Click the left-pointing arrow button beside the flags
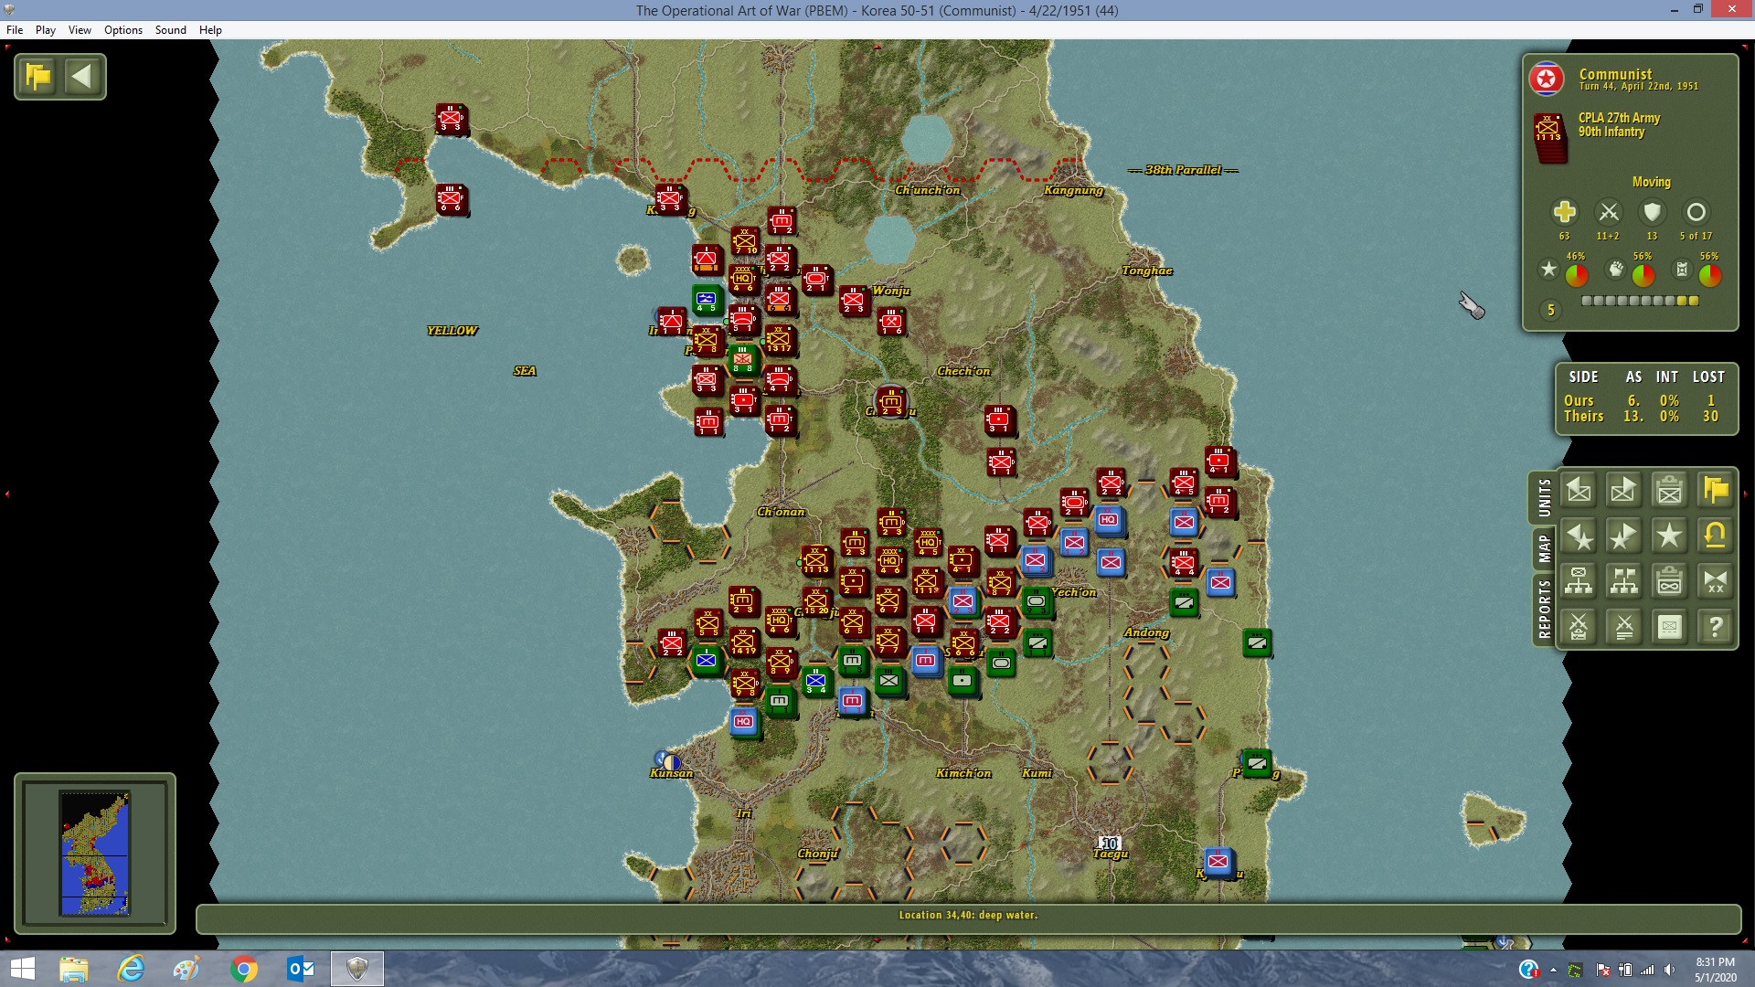The width and height of the screenshot is (1755, 987). 81,76
